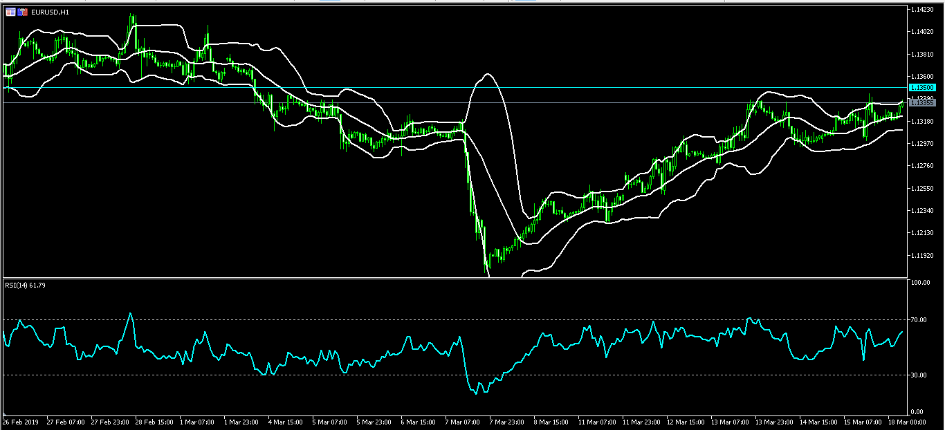Click the 1.12340 price scale value
The height and width of the screenshot is (430, 945).
click(x=923, y=210)
